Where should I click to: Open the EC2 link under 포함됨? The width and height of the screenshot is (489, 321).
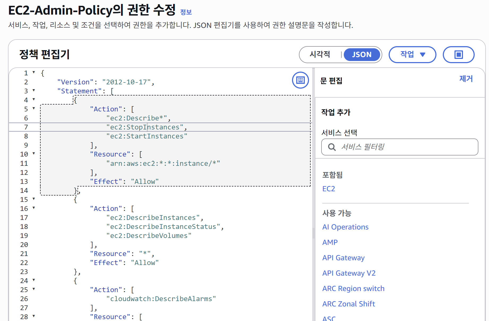point(329,189)
